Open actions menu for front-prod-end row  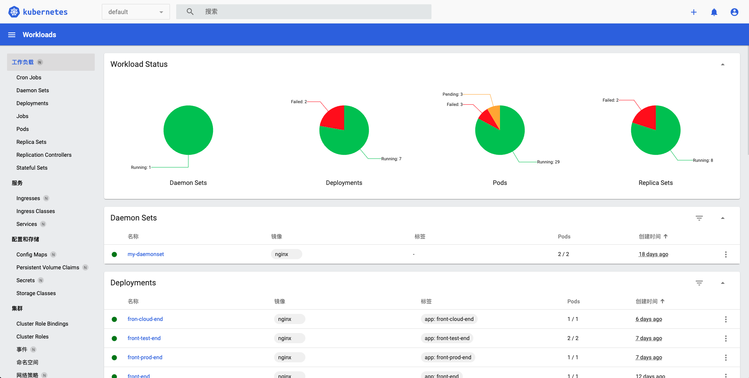tap(726, 358)
